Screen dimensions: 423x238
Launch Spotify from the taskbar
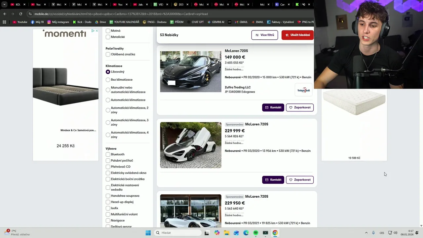point(255,233)
